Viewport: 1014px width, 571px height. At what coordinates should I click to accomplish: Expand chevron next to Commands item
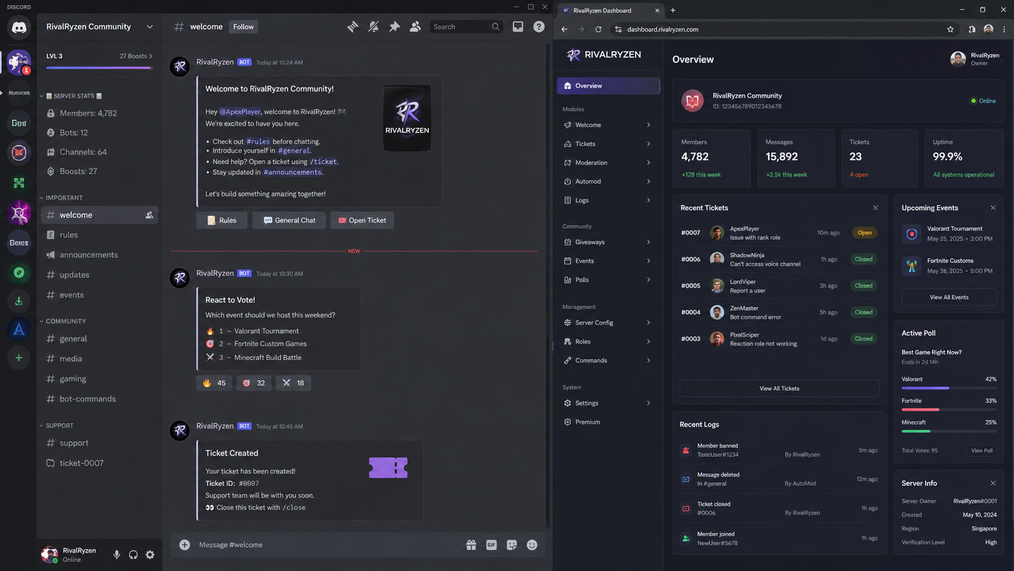coord(648,360)
